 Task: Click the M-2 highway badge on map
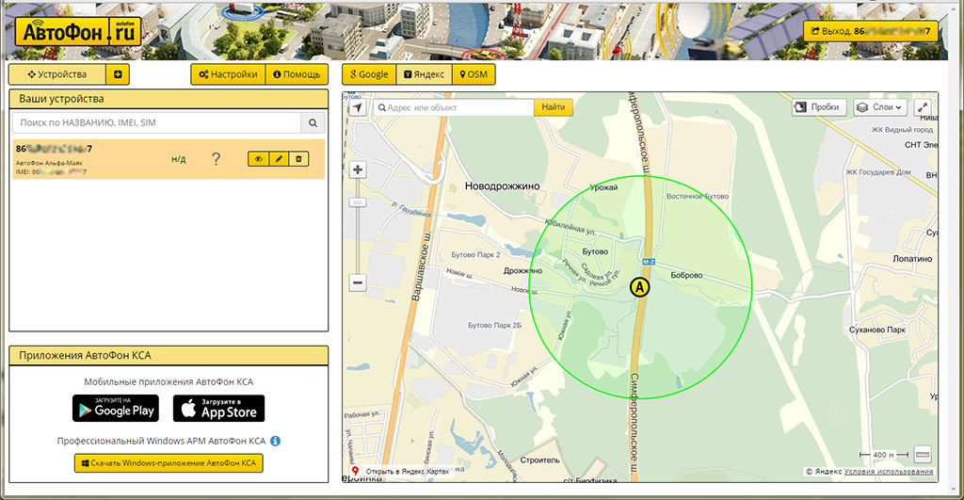point(649,262)
